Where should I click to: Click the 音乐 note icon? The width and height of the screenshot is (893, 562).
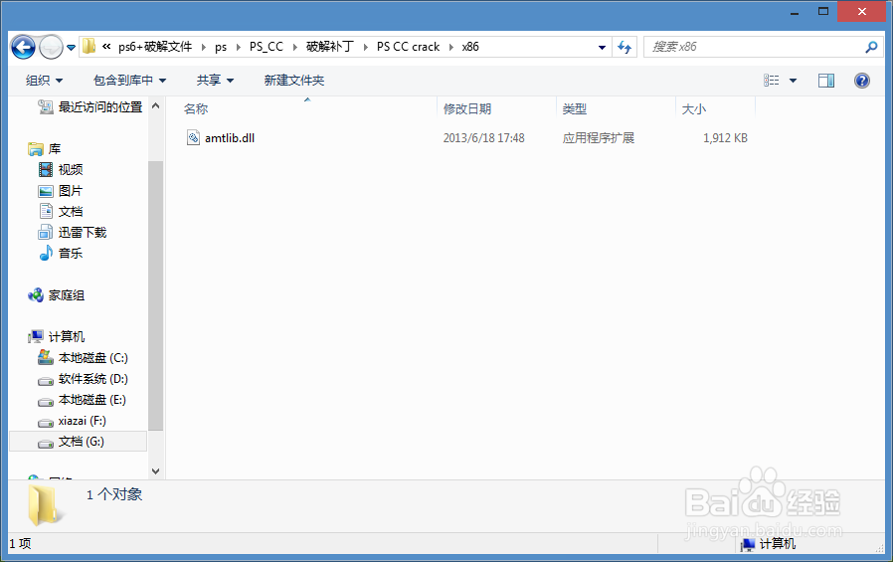(x=46, y=253)
